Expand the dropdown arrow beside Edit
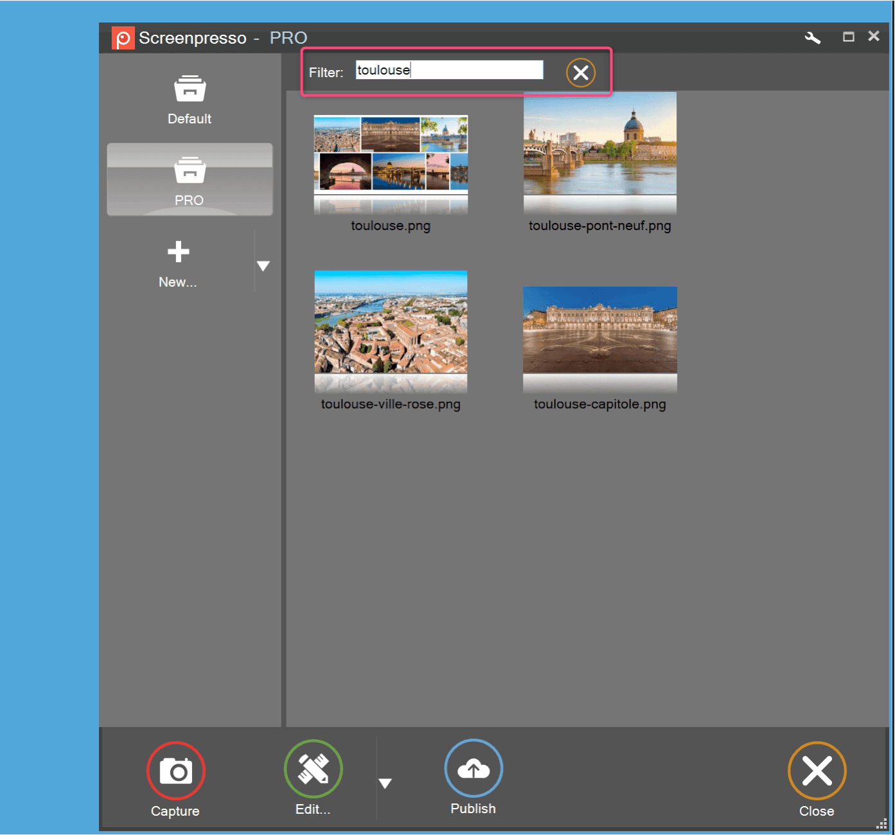The width and height of the screenshot is (895, 835). point(385,783)
